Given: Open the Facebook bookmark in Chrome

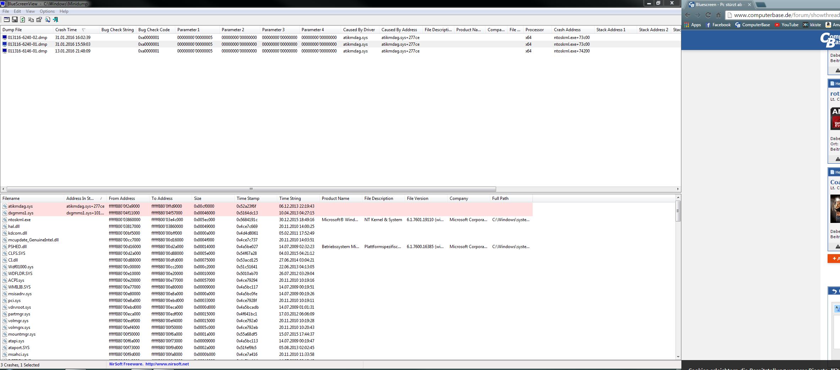Looking at the screenshot, I should [x=718, y=25].
